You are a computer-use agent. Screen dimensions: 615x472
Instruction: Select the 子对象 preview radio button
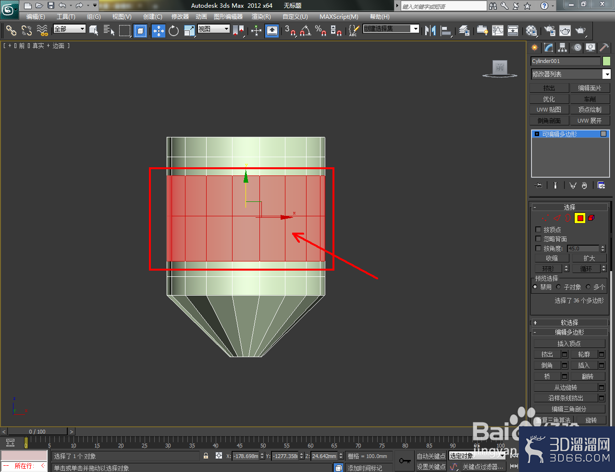(558, 287)
